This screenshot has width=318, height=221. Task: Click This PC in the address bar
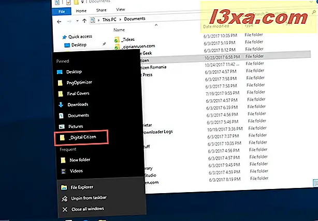point(109,20)
